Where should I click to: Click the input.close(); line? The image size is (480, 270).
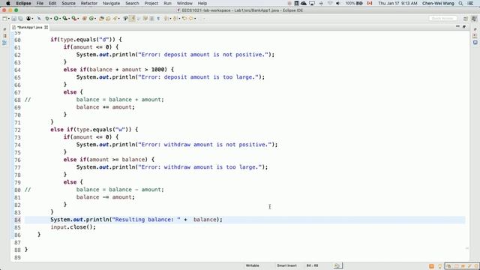pos(73,227)
